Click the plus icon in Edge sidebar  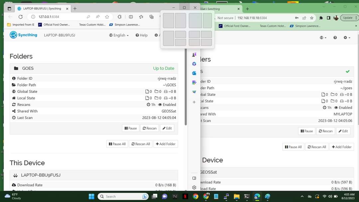point(194,102)
